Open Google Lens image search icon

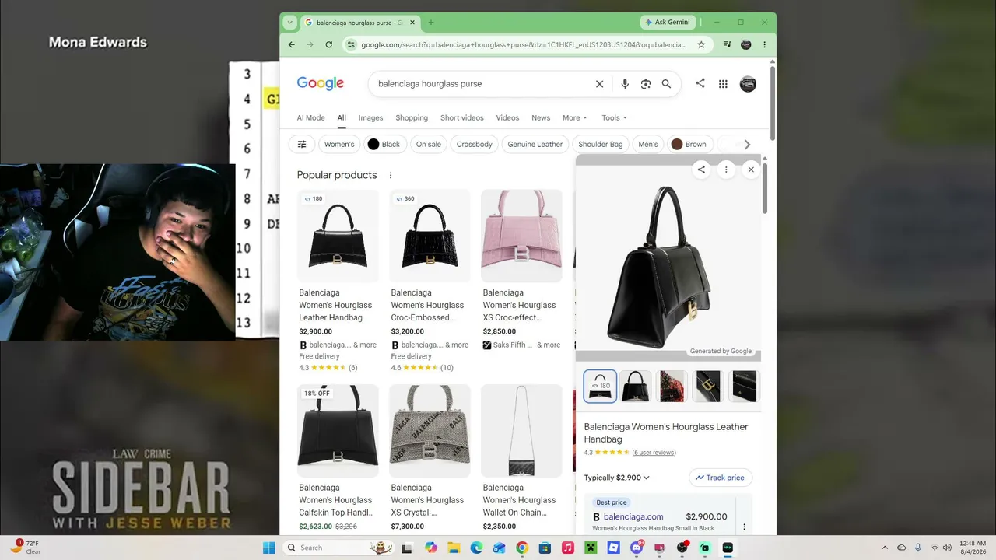pos(645,84)
